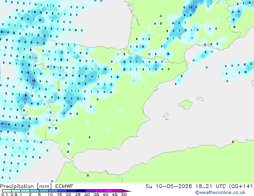This screenshot has height=196, width=254.
Task: Click the '40' legend scale label
Action: click(105, 194)
